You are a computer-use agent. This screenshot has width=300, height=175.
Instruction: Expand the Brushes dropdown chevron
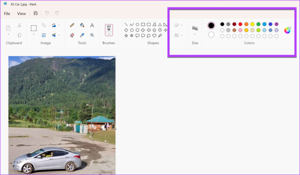pos(109,34)
